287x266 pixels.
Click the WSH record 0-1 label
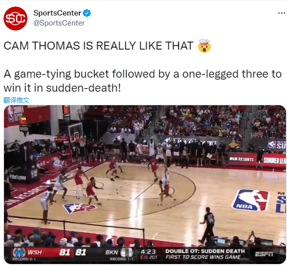24,259
